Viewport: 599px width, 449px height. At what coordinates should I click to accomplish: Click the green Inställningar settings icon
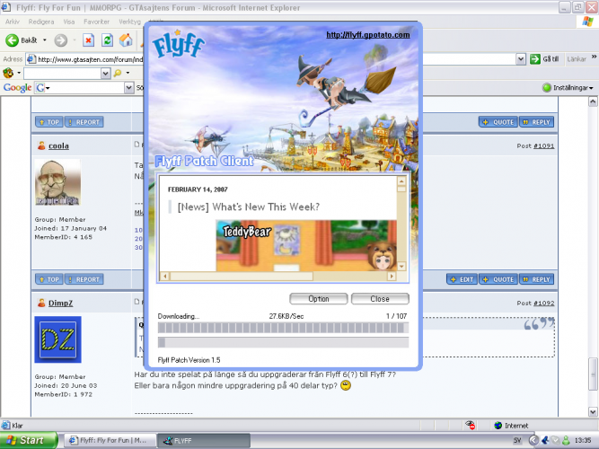547,87
